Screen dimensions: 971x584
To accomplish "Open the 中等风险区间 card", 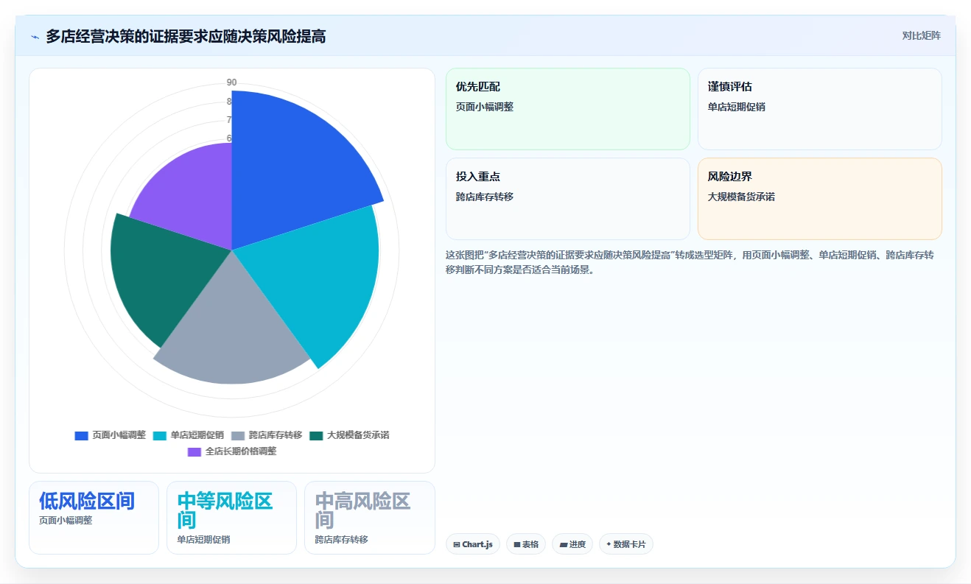I will [231, 517].
